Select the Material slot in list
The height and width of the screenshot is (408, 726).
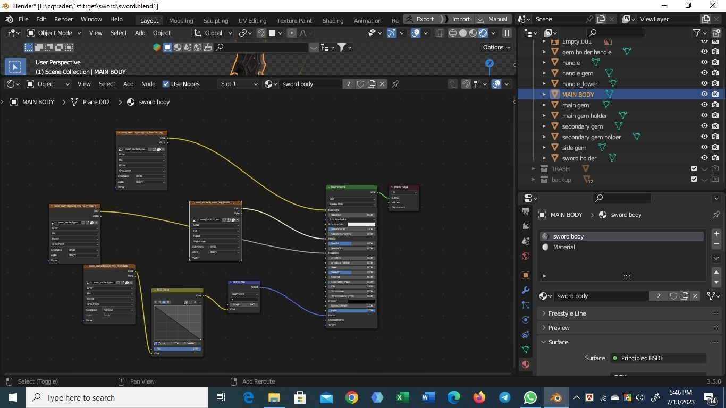tap(622, 247)
